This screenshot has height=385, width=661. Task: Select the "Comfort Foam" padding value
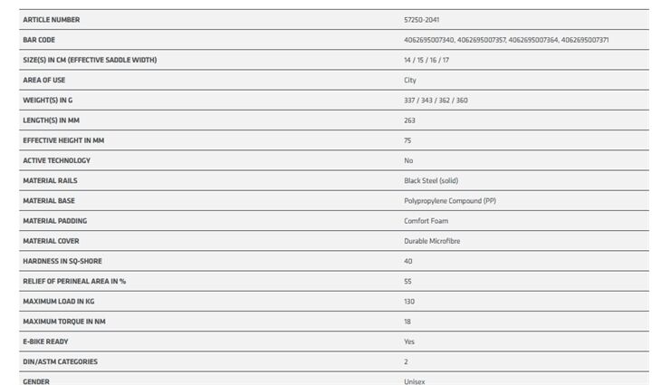(426, 221)
